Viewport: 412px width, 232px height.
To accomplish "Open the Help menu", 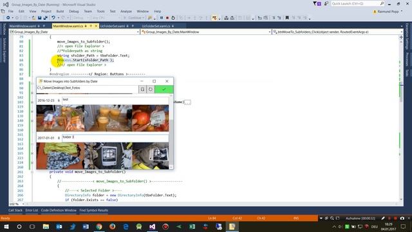I will tap(157, 12).
